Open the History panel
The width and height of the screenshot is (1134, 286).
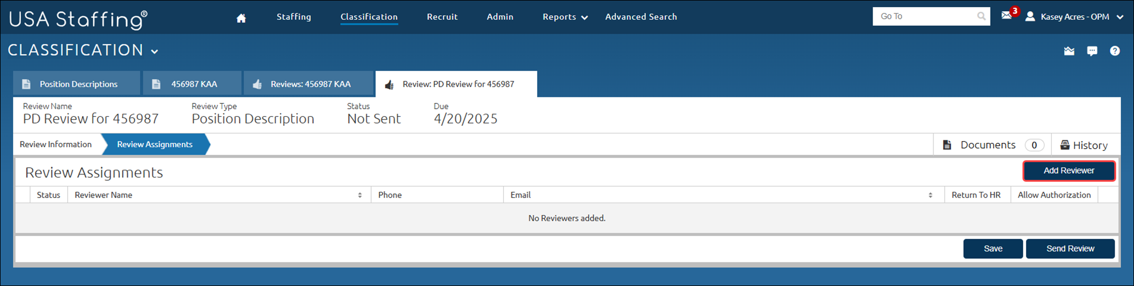tap(1085, 145)
